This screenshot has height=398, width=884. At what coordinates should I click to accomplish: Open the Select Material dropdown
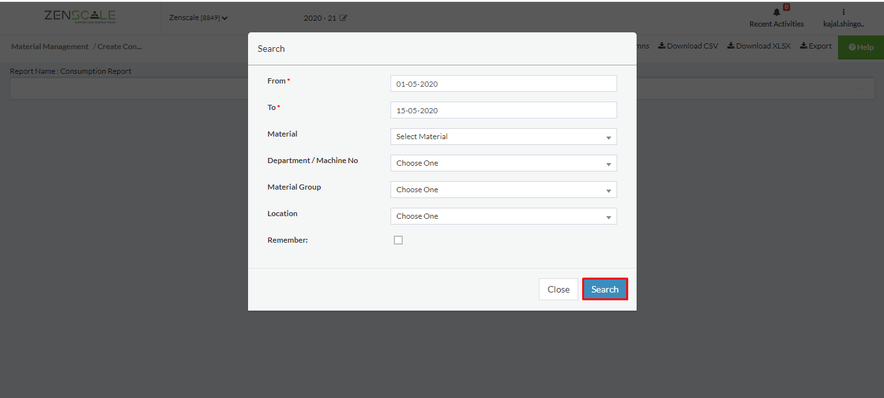coord(504,137)
